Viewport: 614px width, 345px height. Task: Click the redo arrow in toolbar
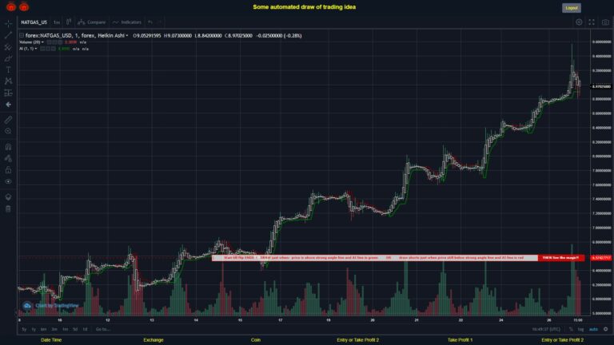click(159, 22)
